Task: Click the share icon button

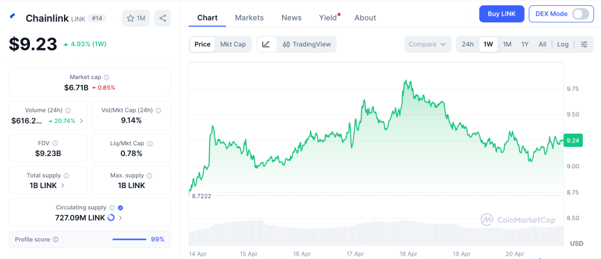Action: coord(163,18)
